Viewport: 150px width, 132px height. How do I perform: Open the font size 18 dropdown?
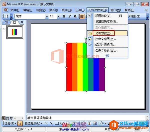pos(58,16)
